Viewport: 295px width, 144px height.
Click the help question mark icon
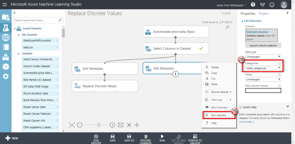pos(253,5)
